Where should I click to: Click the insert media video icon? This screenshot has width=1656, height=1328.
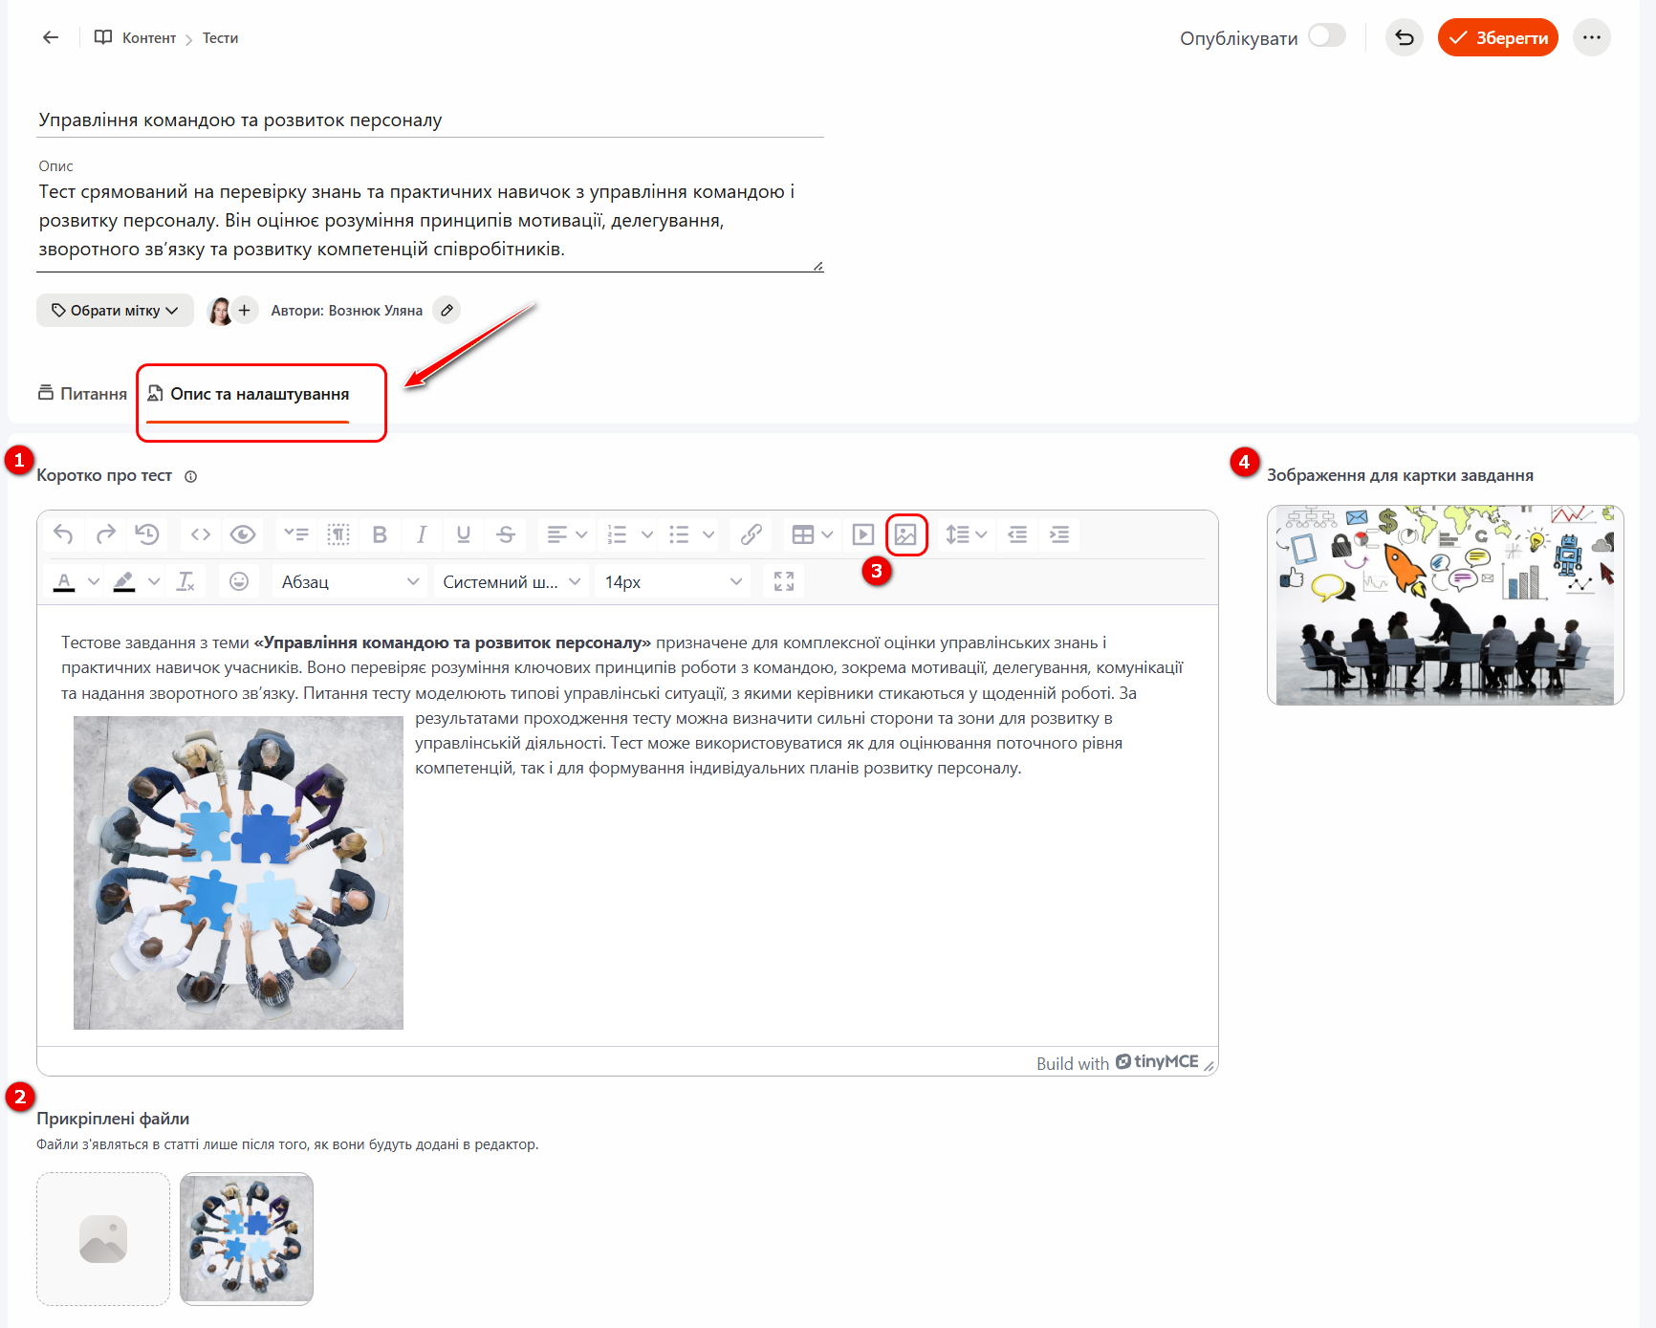[x=863, y=534]
